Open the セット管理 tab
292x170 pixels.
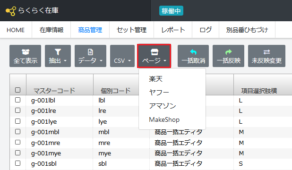(132, 30)
